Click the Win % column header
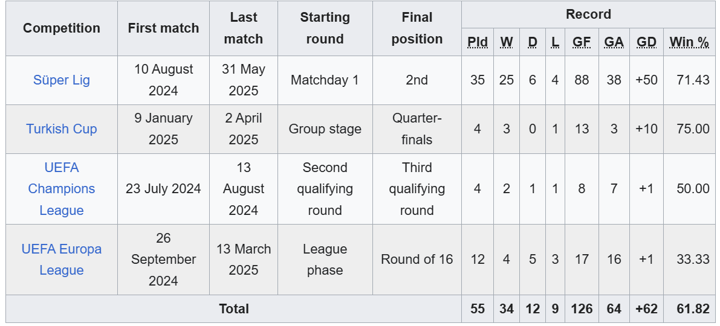This screenshot has width=720, height=326. (689, 42)
